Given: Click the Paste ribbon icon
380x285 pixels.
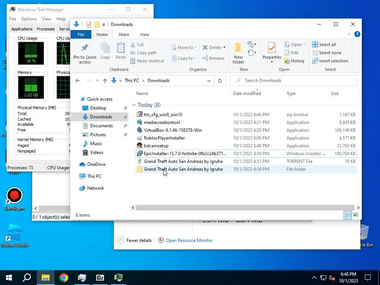Looking at the screenshot, I should pos(121,51).
